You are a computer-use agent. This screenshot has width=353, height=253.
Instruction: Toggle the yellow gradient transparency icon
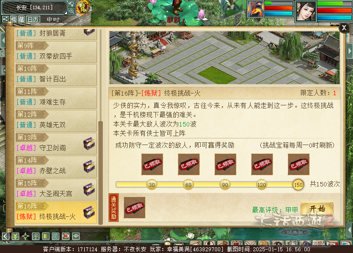click(46, 236)
